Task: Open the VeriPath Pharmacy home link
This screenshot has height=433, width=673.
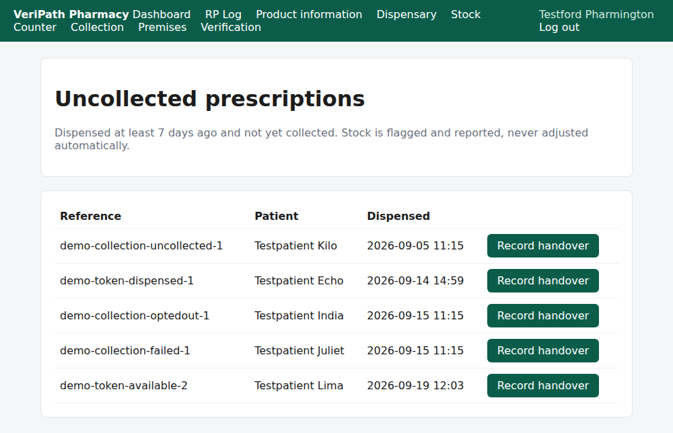Action: click(x=71, y=14)
